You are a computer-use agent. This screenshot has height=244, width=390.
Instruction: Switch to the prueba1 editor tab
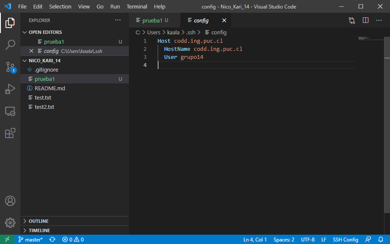[x=155, y=20]
